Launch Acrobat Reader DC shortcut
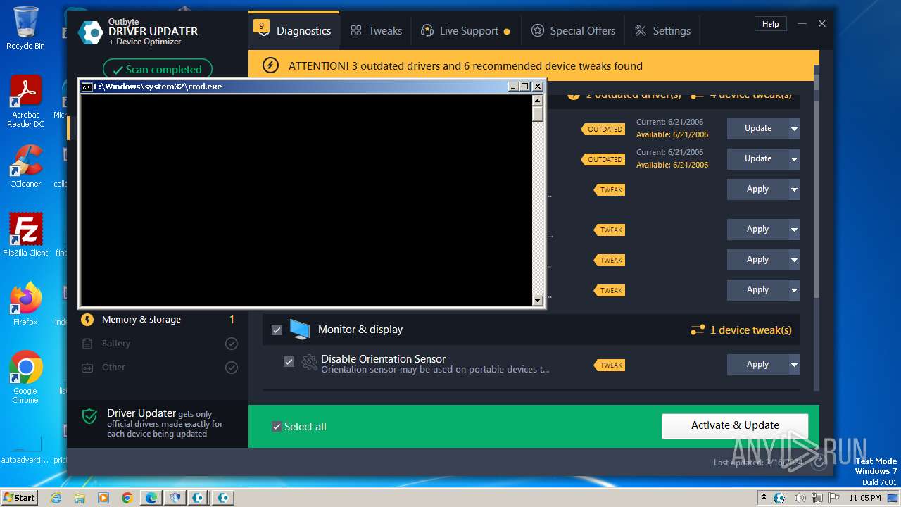Image resolution: width=901 pixels, height=507 pixels. point(25,101)
